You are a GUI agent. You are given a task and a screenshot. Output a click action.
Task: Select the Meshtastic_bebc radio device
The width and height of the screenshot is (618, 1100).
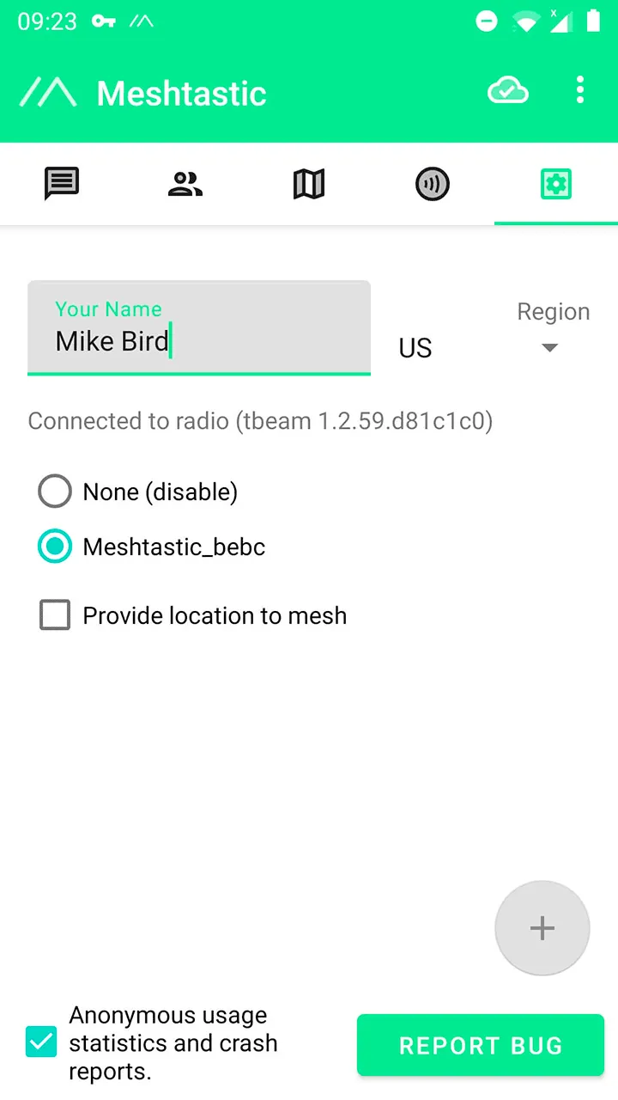55,547
